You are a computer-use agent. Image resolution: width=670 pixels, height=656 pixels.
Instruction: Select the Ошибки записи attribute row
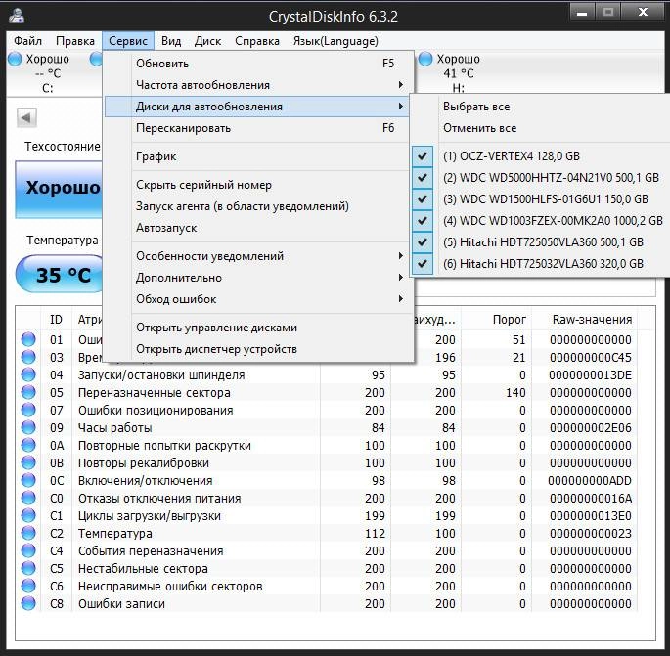327,603
